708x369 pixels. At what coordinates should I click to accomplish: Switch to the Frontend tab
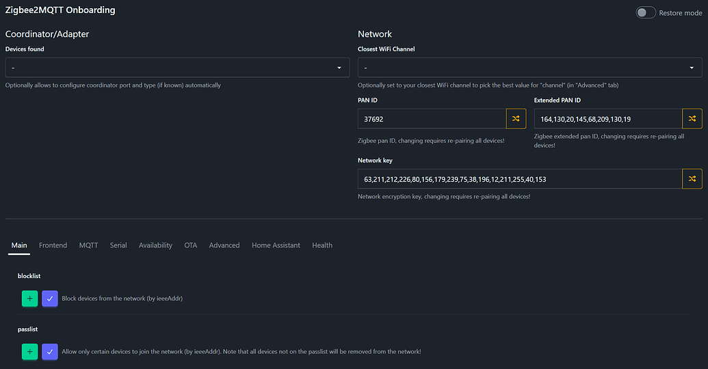pos(53,245)
